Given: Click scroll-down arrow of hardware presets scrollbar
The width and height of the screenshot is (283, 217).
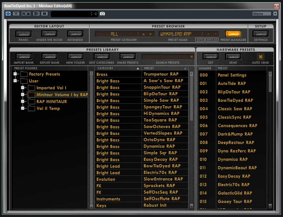Looking at the screenshot, I should (x=270, y=206).
